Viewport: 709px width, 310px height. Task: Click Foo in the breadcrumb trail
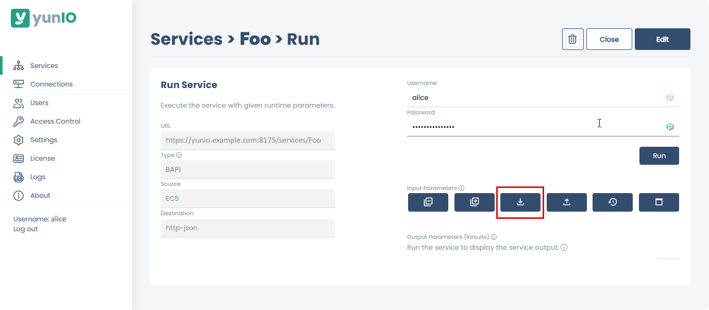(x=255, y=38)
